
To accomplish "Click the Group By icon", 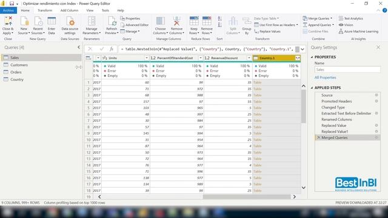I will 247,21.
